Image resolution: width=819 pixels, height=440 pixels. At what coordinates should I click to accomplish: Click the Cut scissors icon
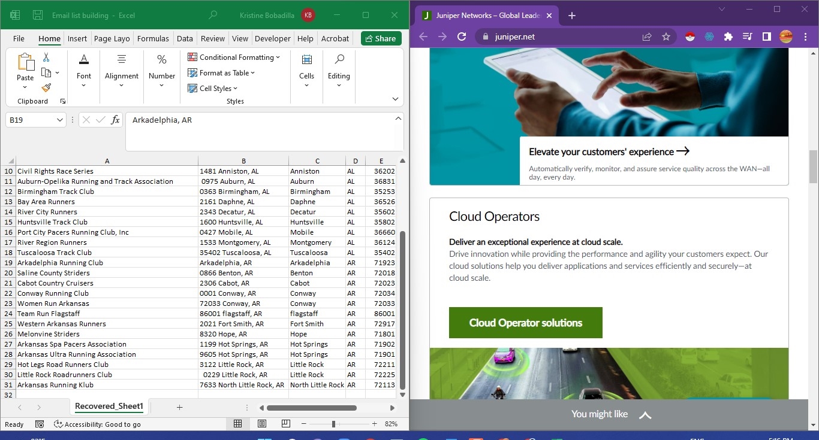[46, 57]
